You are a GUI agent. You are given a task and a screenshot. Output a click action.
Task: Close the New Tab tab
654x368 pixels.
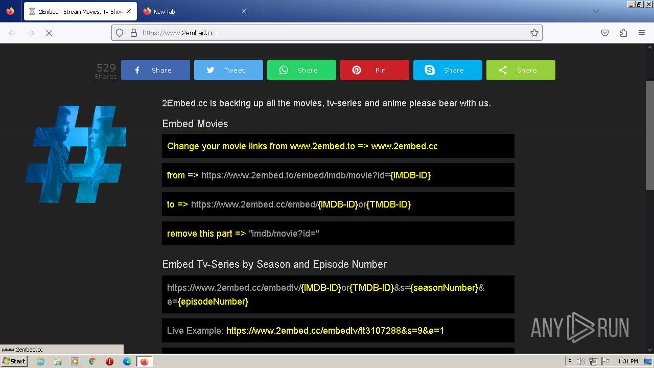(244, 11)
